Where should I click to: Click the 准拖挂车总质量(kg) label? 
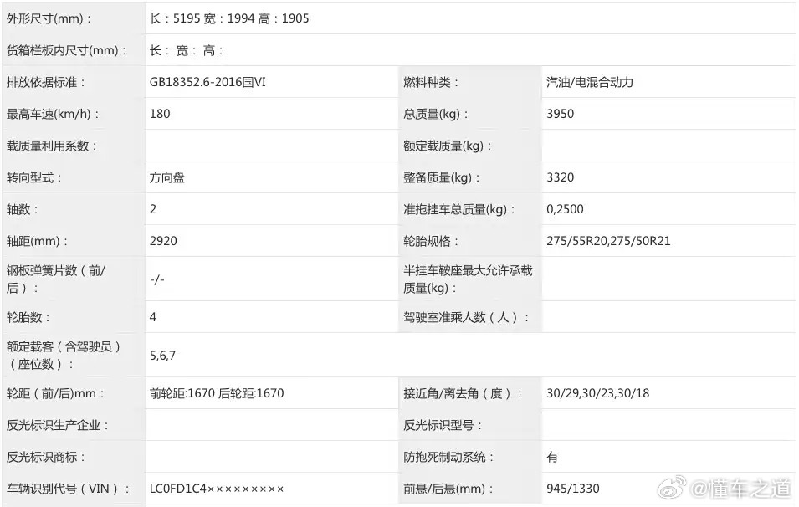(459, 209)
